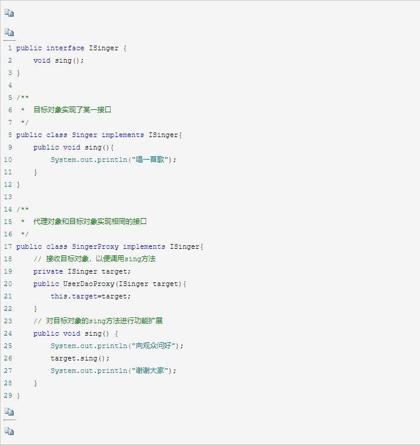
Task: Click line 24 "public void sing() {"
Action: click(x=76, y=333)
